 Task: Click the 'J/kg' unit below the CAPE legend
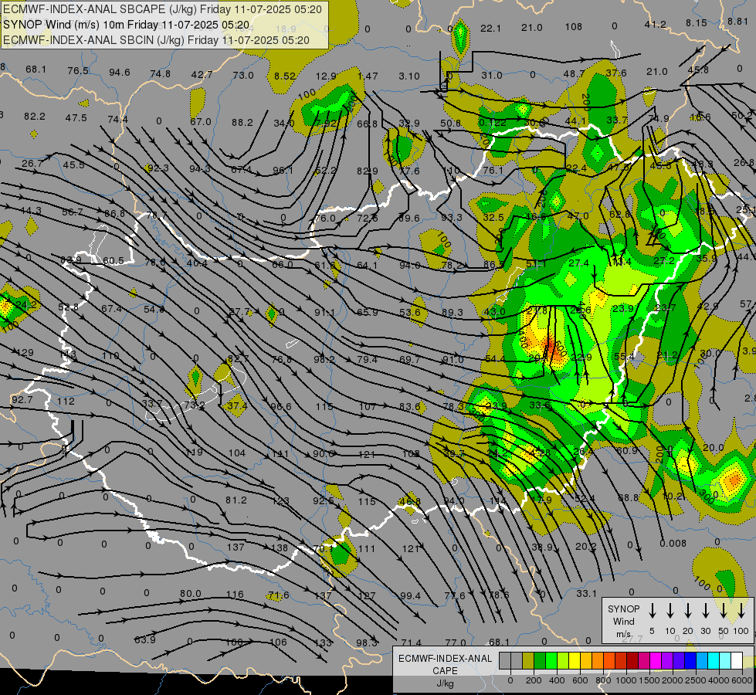[x=445, y=683]
